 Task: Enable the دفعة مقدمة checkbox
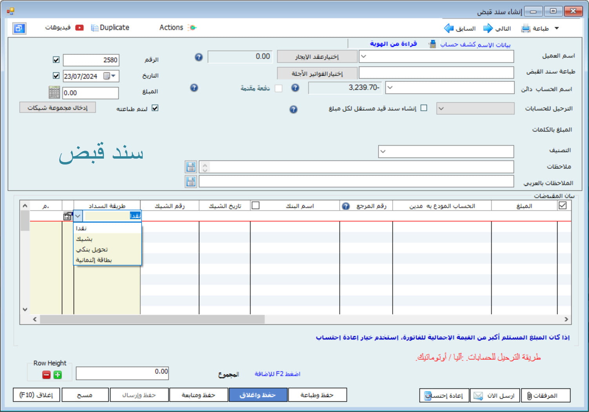(278, 88)
